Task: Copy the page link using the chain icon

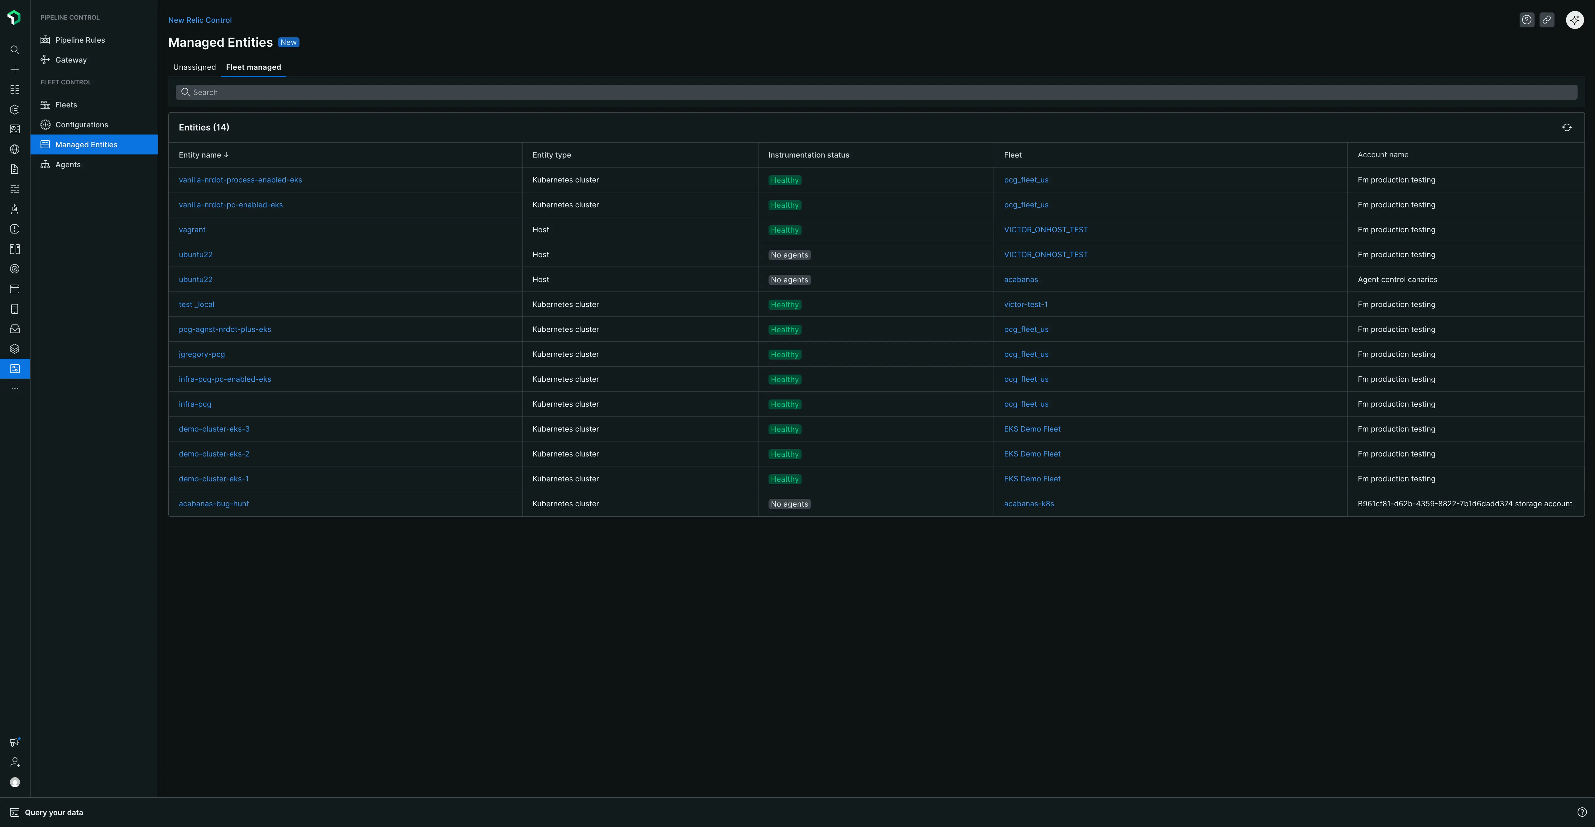Action: coord(1547,20)
